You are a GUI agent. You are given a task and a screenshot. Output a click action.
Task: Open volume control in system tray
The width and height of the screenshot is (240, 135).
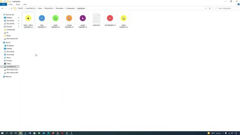(232, 133)
